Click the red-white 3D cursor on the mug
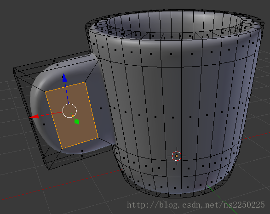This screenshot has height=214, width=270. (x=177, y=156)
